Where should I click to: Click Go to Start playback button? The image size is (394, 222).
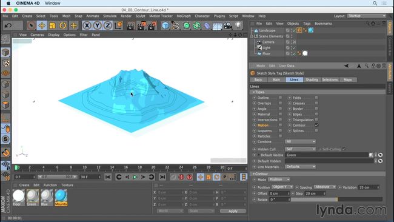point(108,177)
